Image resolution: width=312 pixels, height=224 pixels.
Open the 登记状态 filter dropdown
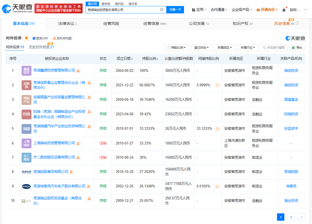[x=202, y=48]
